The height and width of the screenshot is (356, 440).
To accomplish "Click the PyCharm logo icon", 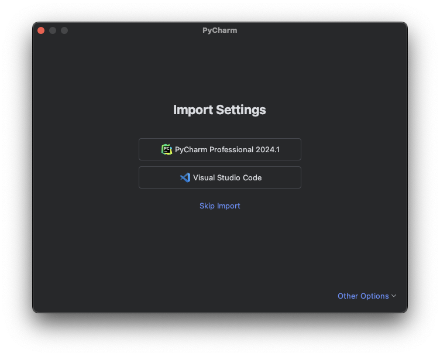I will pos(166,149).
